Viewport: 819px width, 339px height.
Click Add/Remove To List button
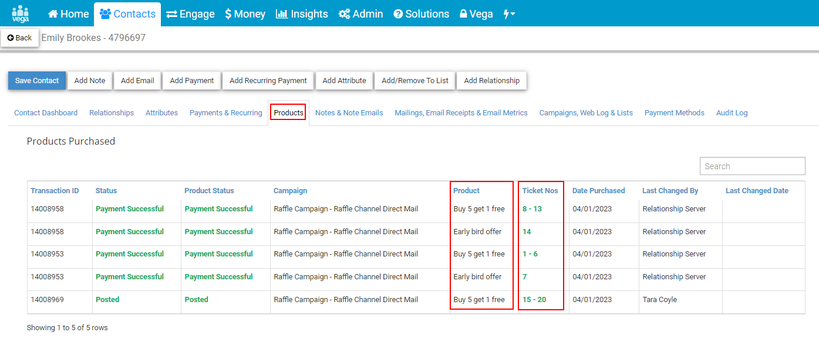click(x=415, y=81)
